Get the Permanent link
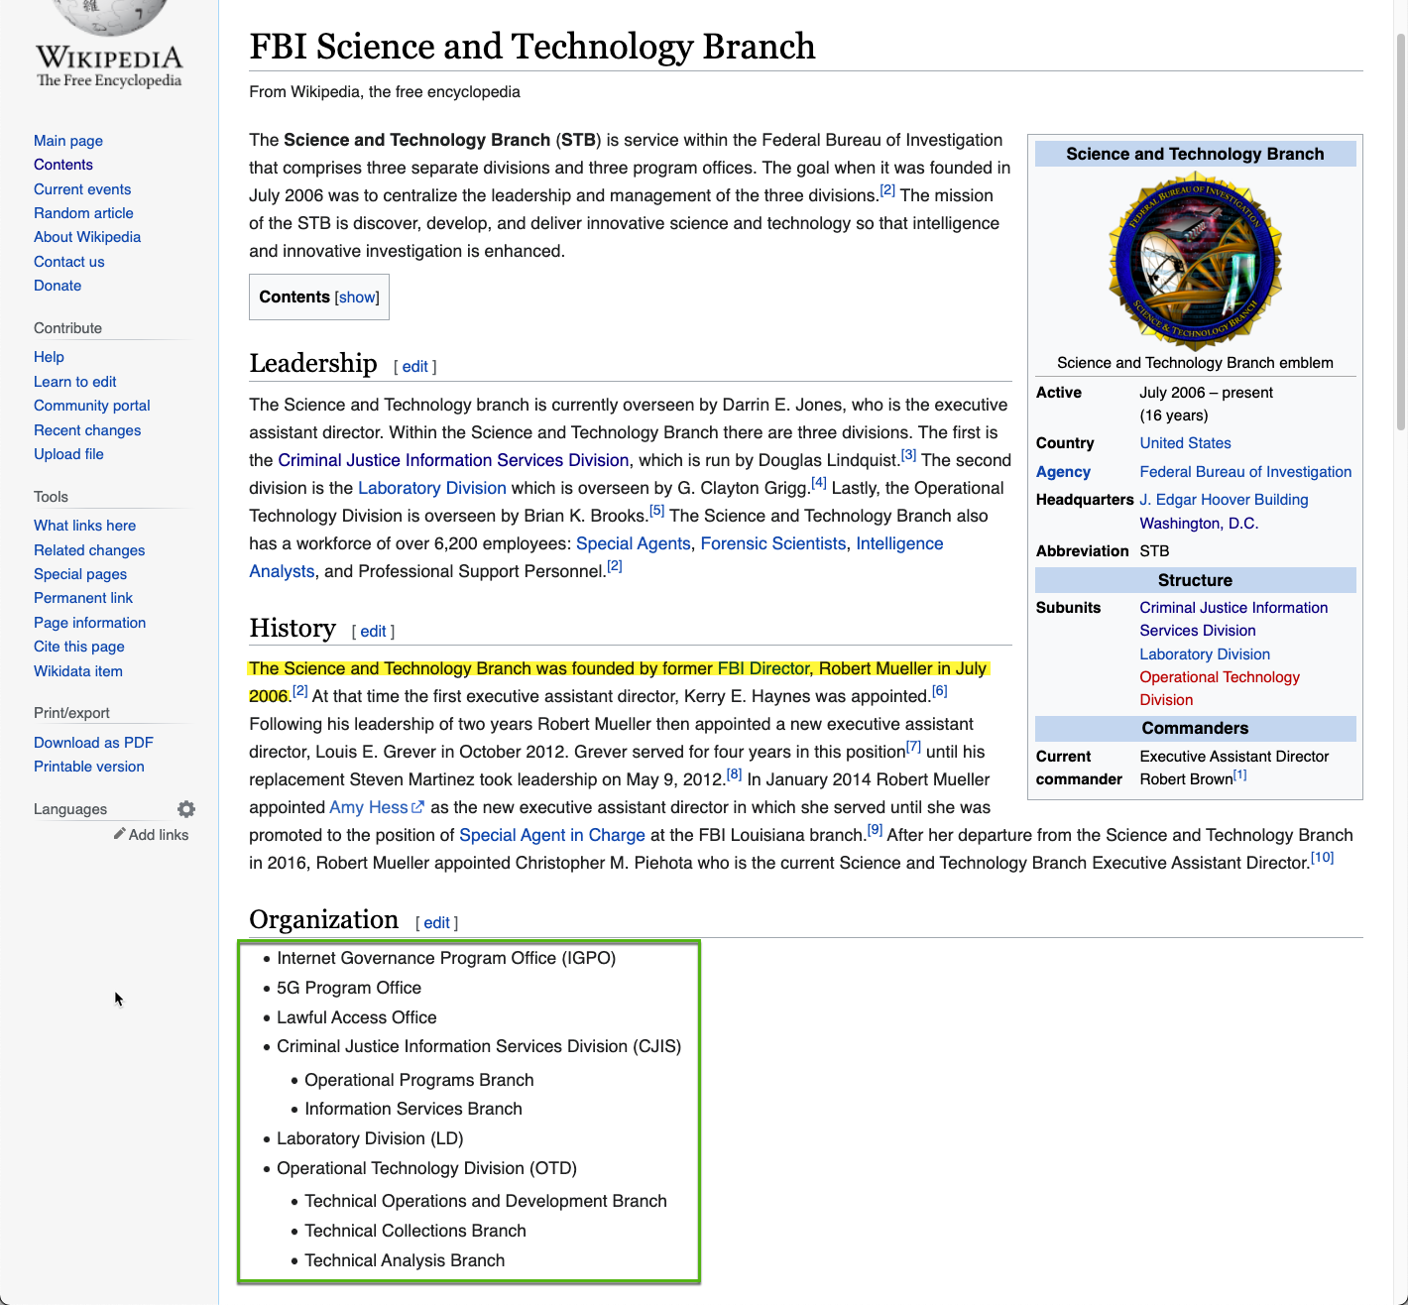The height and width of the screenshot is (1305, 1408). click(x=83, y=598)
